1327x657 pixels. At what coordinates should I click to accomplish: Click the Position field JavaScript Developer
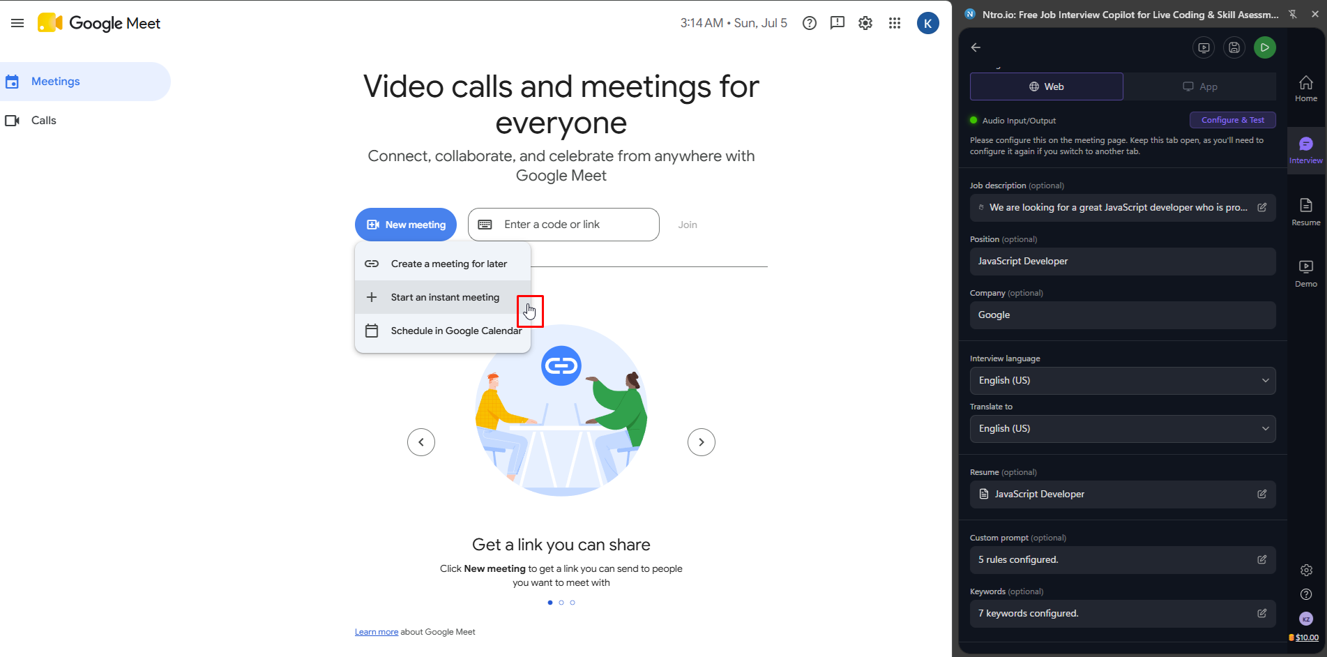click(1123, 261)
